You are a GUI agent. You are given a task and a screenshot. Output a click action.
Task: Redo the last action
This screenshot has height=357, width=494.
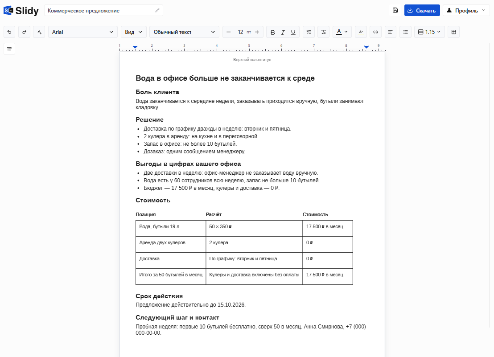coord(24,32)
